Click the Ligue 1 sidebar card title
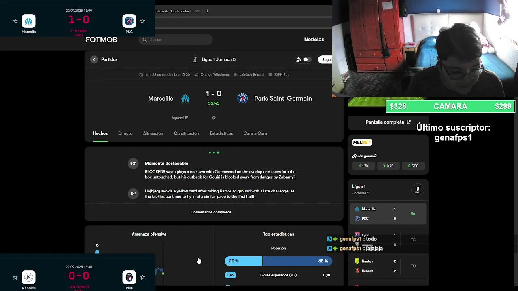The width and height of the screenshot is (518, 291). pyautogui.click(x=359, y=186)
